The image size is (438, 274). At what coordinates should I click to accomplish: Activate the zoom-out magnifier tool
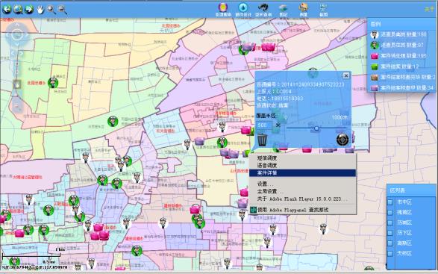[x=62, y=10]
